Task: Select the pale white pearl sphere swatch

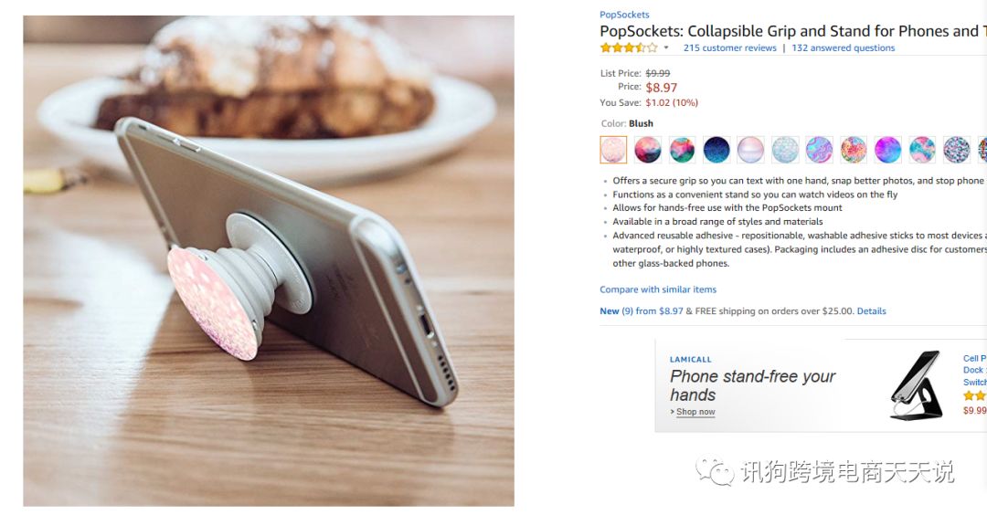Action: point(750,150)
